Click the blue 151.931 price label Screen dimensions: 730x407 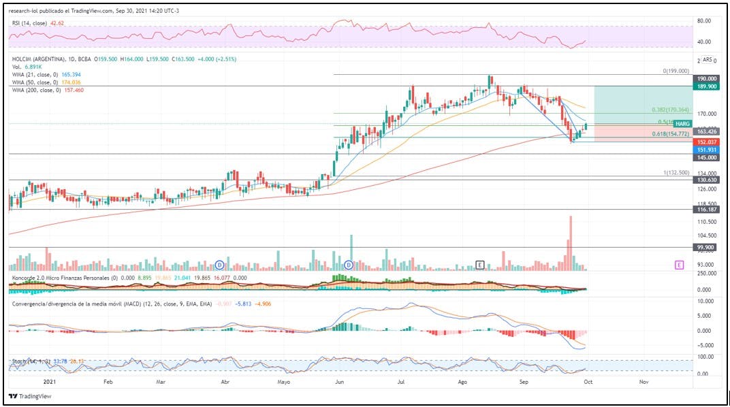[x=707, y=150]
